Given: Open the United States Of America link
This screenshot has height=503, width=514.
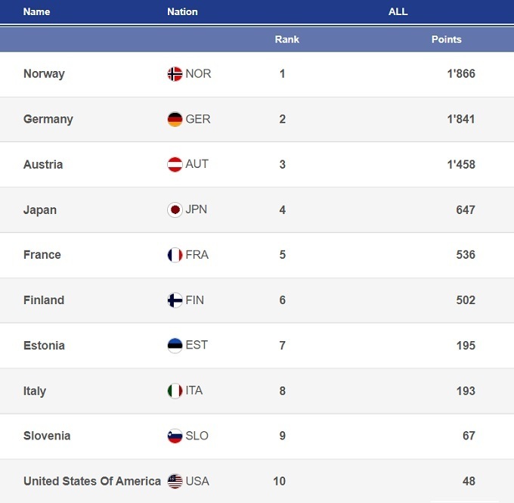Looking at the screenshot, I should [x=91, y=481].
